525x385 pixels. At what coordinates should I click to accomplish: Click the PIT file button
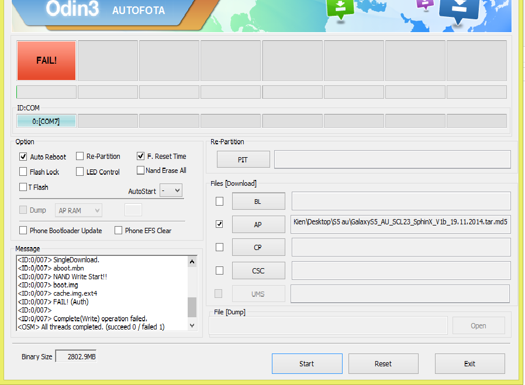(x=243, y=159)
